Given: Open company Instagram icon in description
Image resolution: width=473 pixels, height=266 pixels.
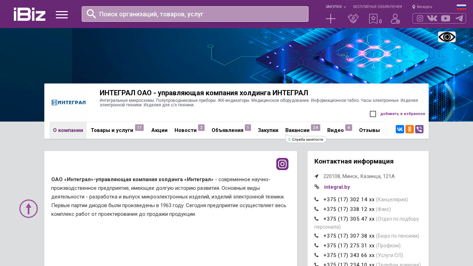Looking at the screenshot, I should 282,164.
